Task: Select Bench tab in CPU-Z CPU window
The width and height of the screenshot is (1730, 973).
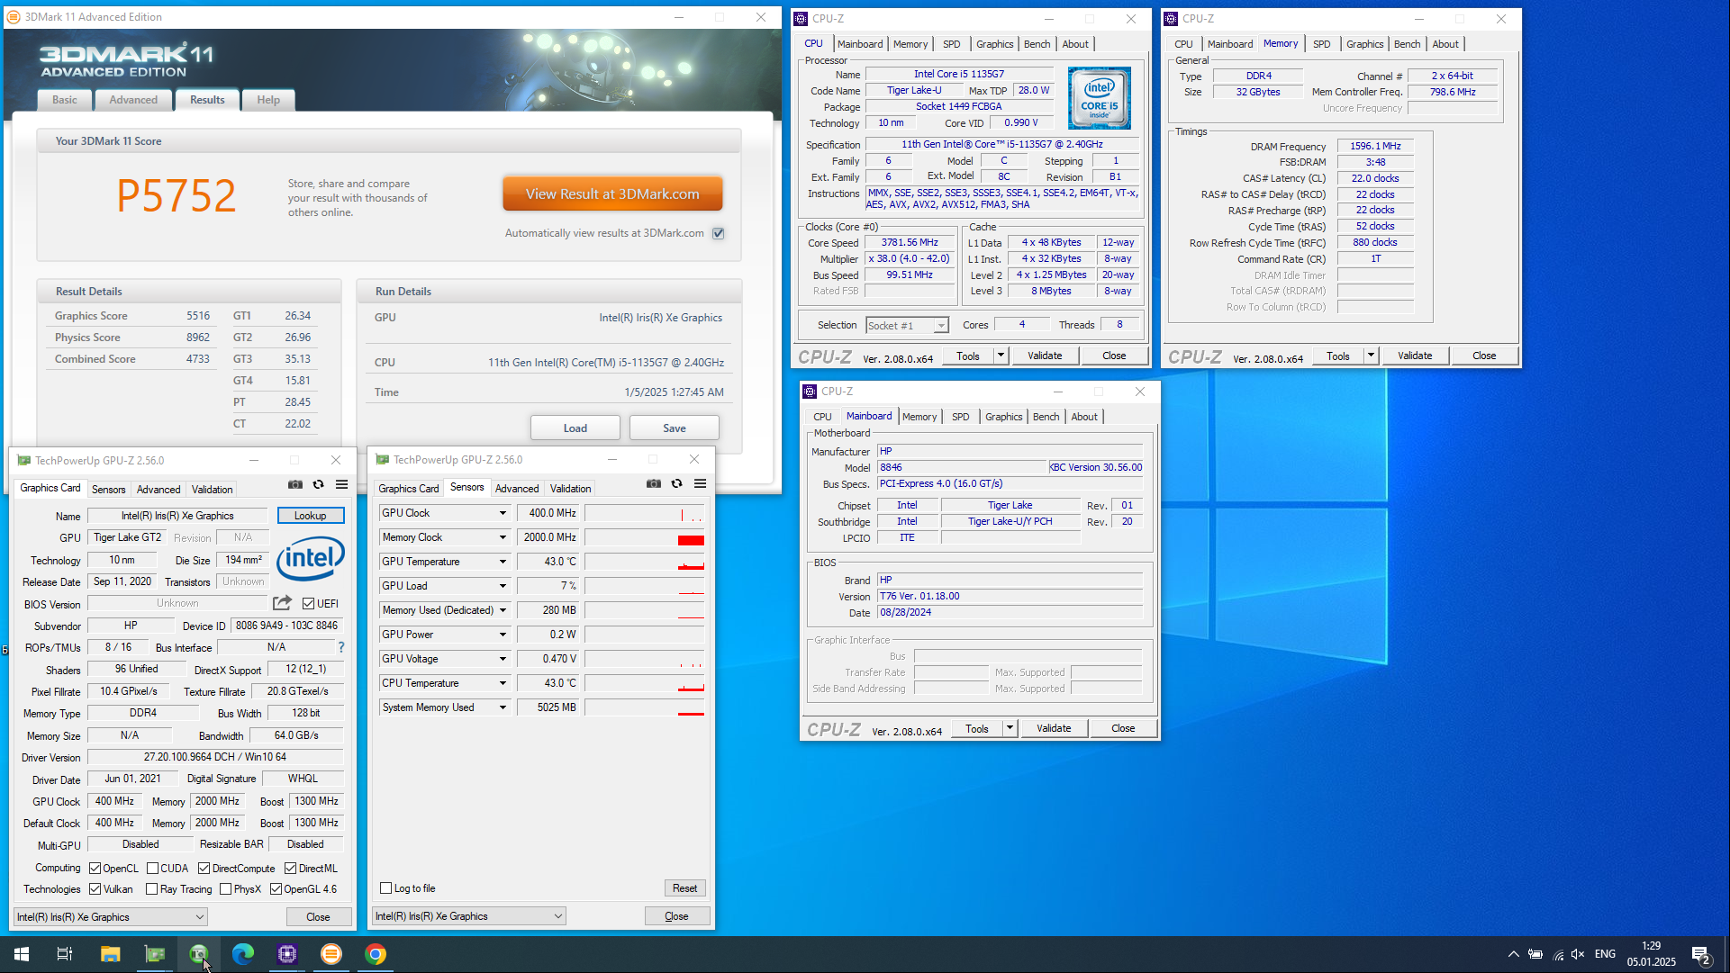Action: (1037, 44)
